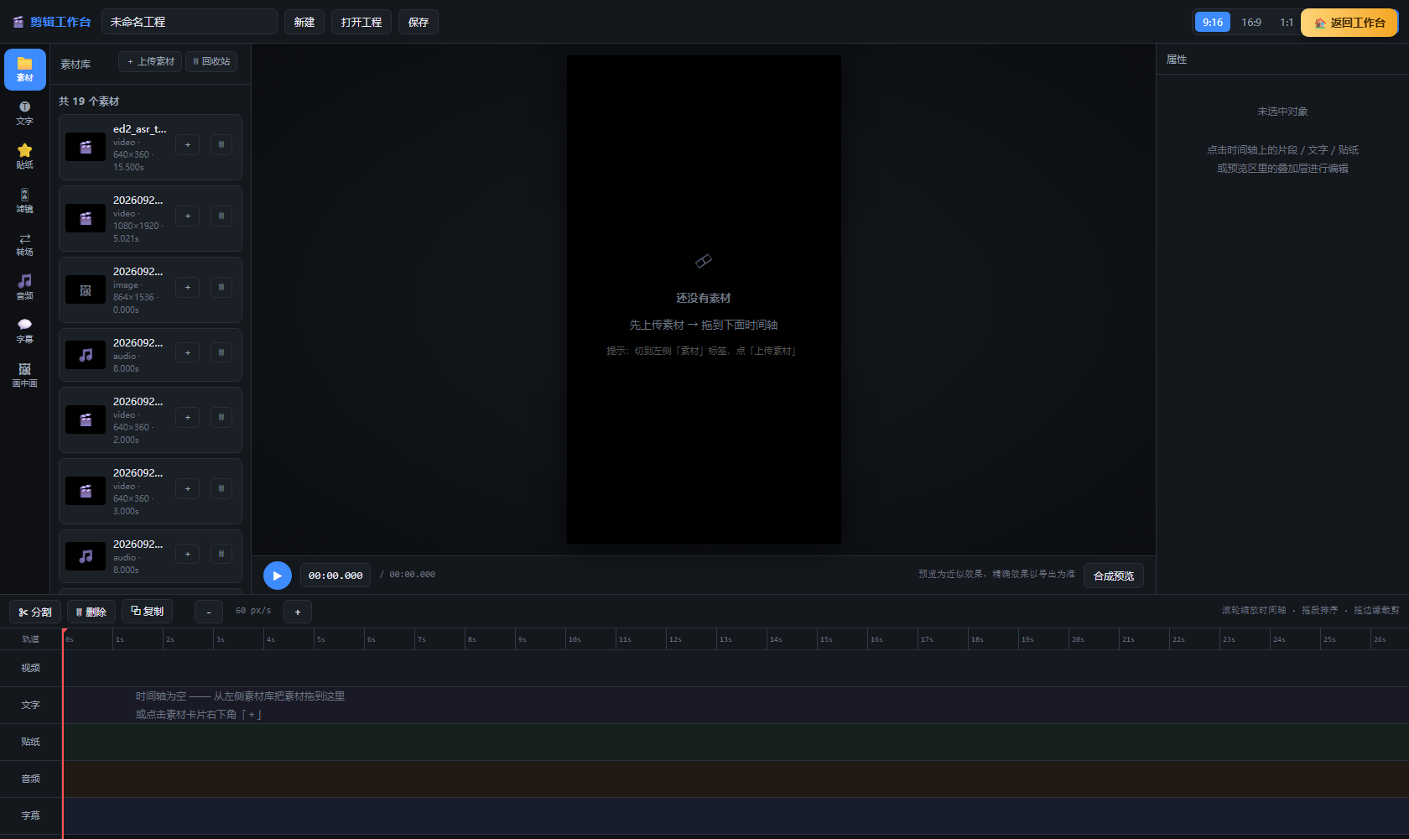Click the 10s mark on timeline ruler
Screen dimensions: 1409x839
coord(575,639)
